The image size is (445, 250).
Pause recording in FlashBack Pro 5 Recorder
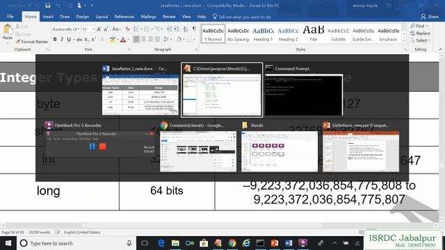point(92,147)
